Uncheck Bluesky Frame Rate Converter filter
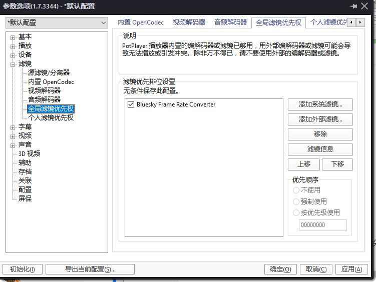376x282 pixels. point(131,104)
